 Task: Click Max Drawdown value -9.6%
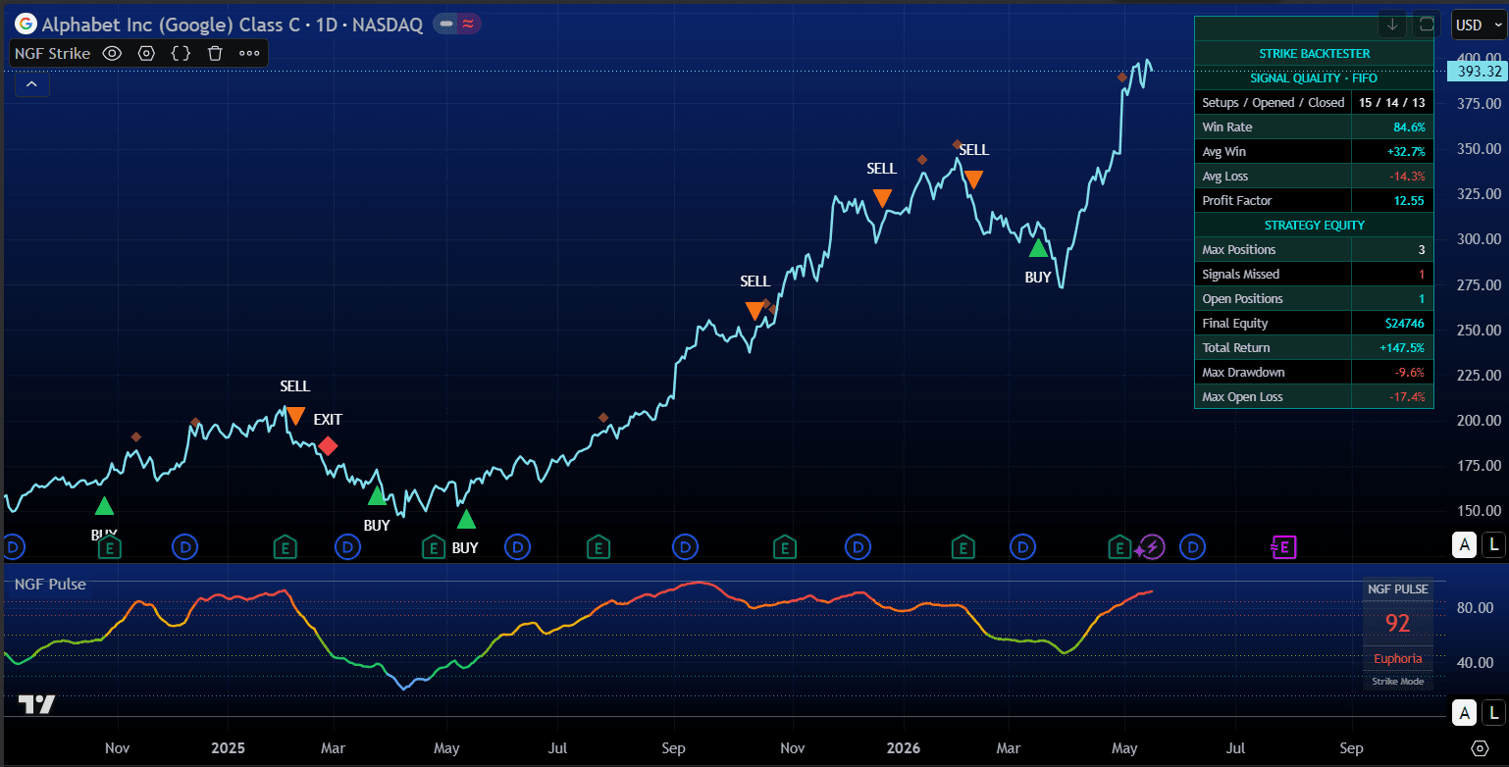click(1411, 373)
